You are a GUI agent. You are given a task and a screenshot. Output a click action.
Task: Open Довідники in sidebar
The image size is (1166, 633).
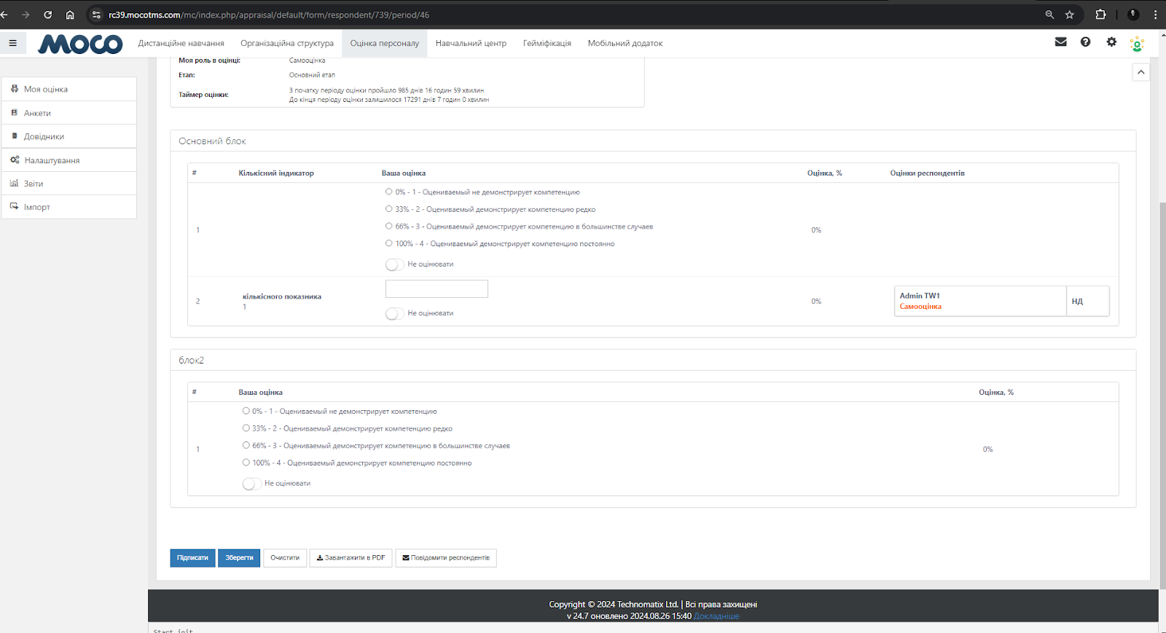[69, 136]
